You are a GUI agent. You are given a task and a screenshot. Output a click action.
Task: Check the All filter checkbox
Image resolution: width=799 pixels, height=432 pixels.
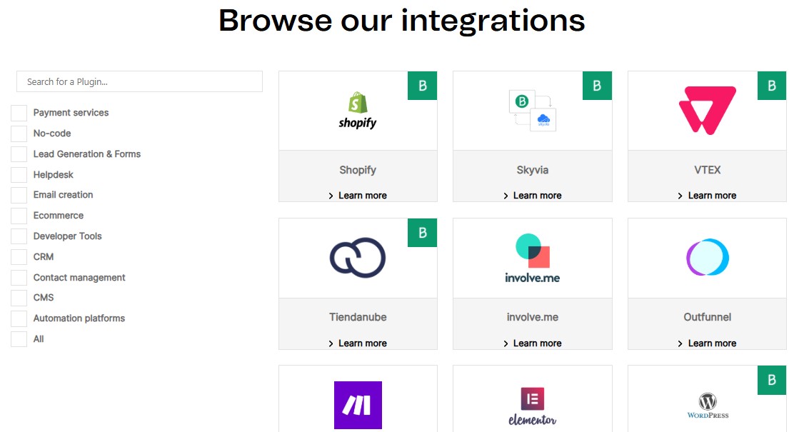(x=19, y=338)
